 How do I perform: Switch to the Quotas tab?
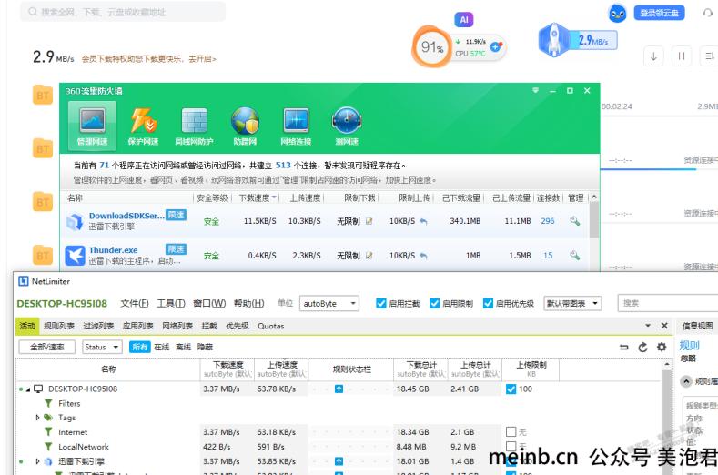click(x=270, y=326)
